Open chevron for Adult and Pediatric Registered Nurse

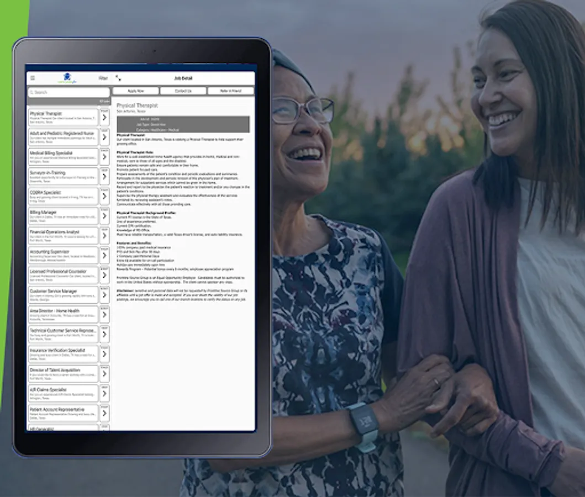point(104,137)
